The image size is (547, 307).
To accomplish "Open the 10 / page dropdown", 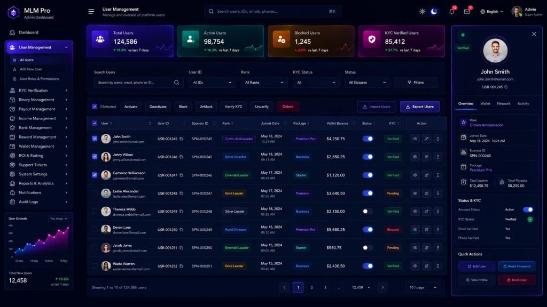I will tap(423, 287).
